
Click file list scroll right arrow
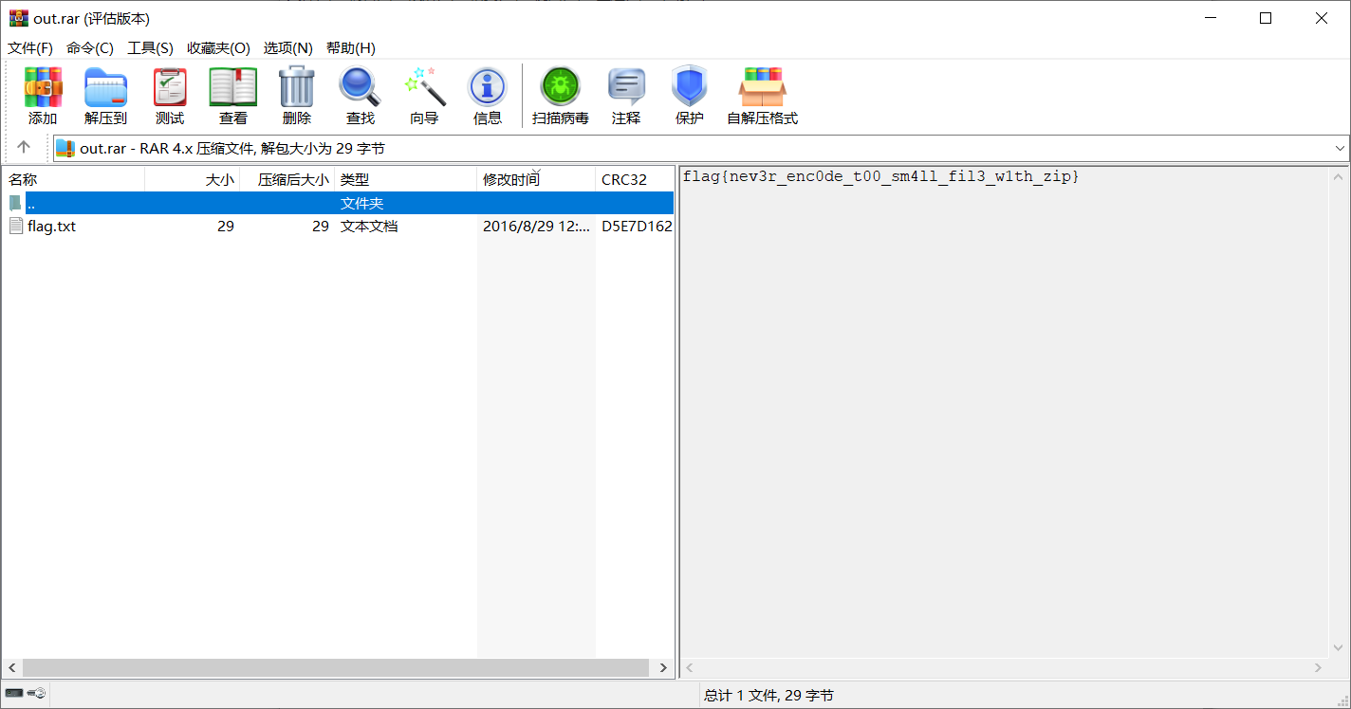click(x=664, y=668)
